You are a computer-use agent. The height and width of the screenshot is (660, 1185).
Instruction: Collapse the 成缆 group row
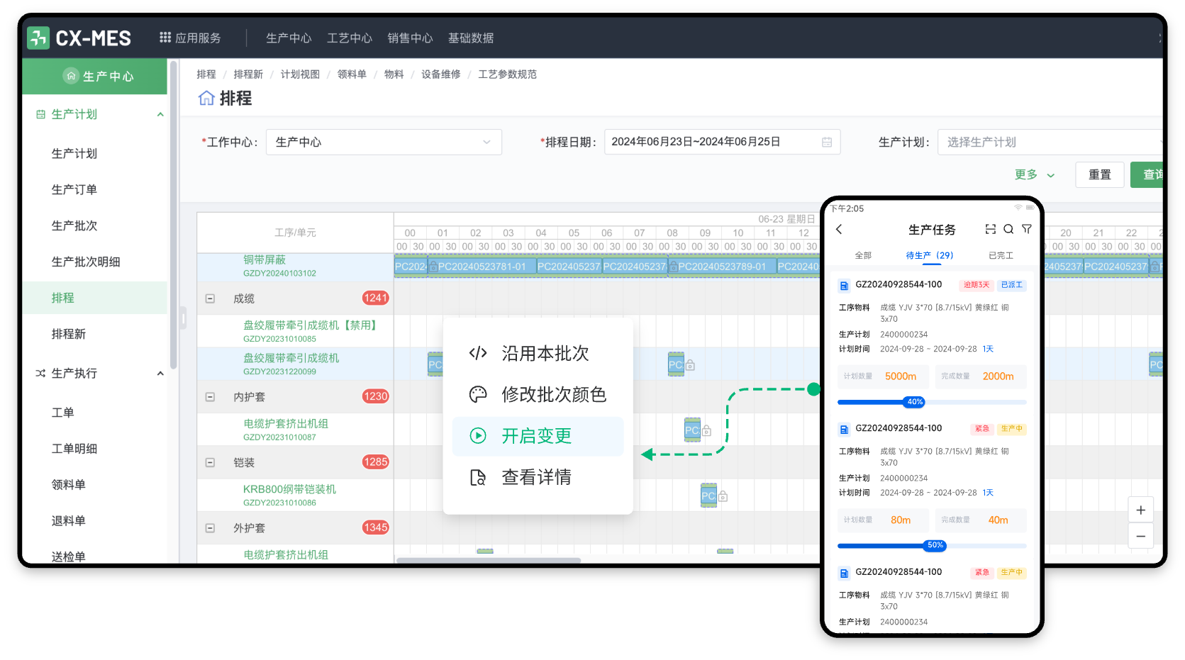[x=210, y=298]
